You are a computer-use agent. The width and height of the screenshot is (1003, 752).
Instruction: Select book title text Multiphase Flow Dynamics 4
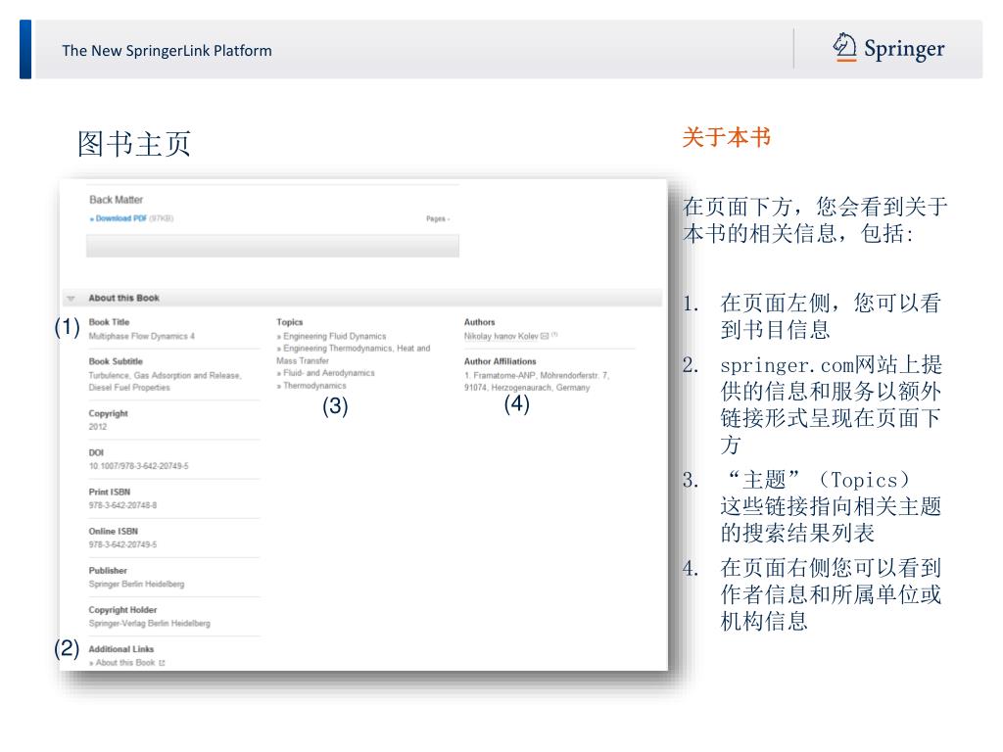pos(141,337)
